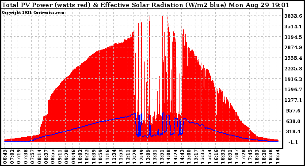The image size is (305, 166).
Task: Click the 15:54 time label
Action: click(209, 157)
